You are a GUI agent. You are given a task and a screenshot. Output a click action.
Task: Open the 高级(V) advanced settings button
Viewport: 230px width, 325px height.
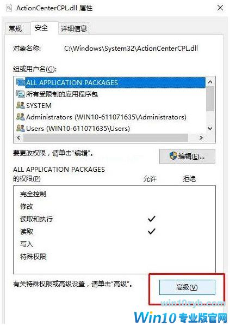187,287
